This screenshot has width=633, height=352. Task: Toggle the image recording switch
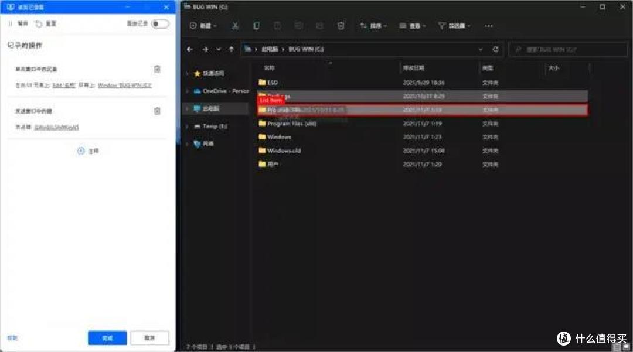(160, 24)
